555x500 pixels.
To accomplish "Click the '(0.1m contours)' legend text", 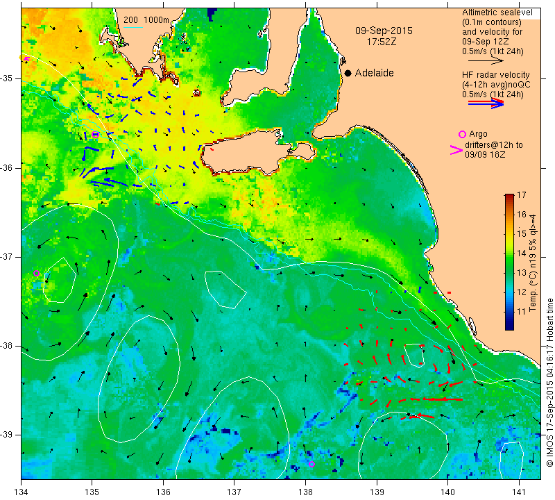I will 492,22.
